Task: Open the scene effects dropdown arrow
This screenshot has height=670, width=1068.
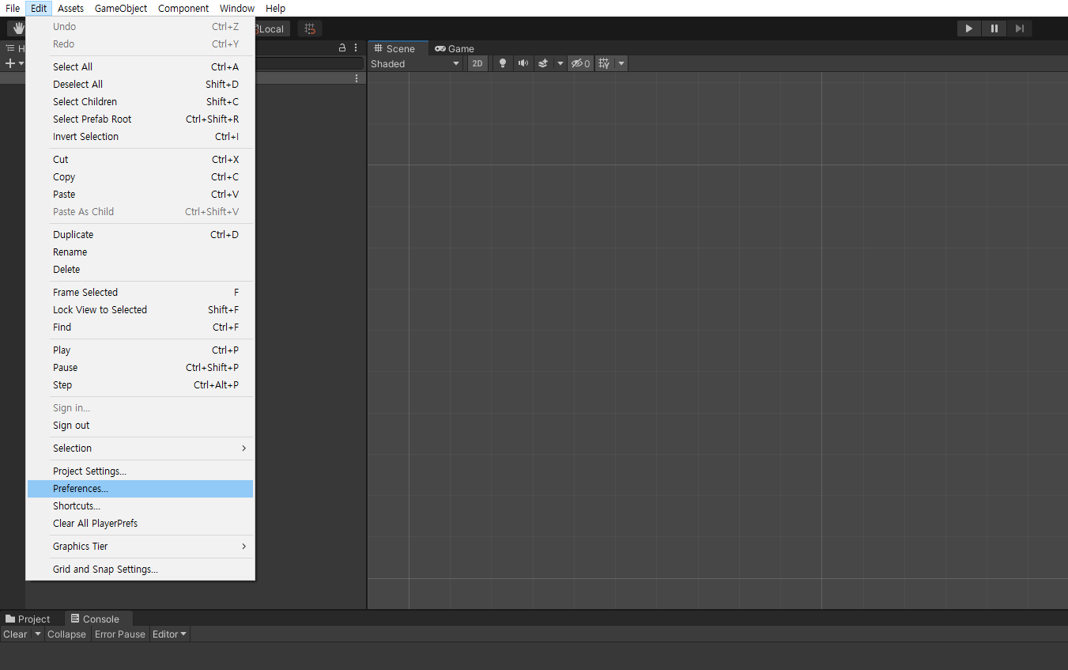Action: point(560,63)
